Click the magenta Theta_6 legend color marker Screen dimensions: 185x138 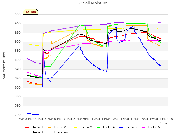click(x=143, y=128)
